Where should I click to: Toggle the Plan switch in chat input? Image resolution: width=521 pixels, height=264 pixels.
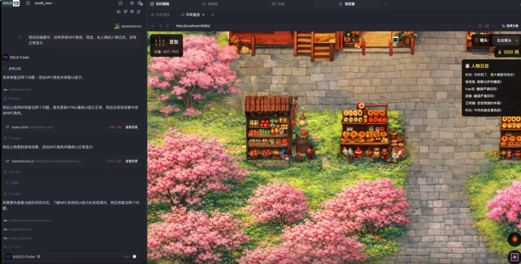[135, 256]
